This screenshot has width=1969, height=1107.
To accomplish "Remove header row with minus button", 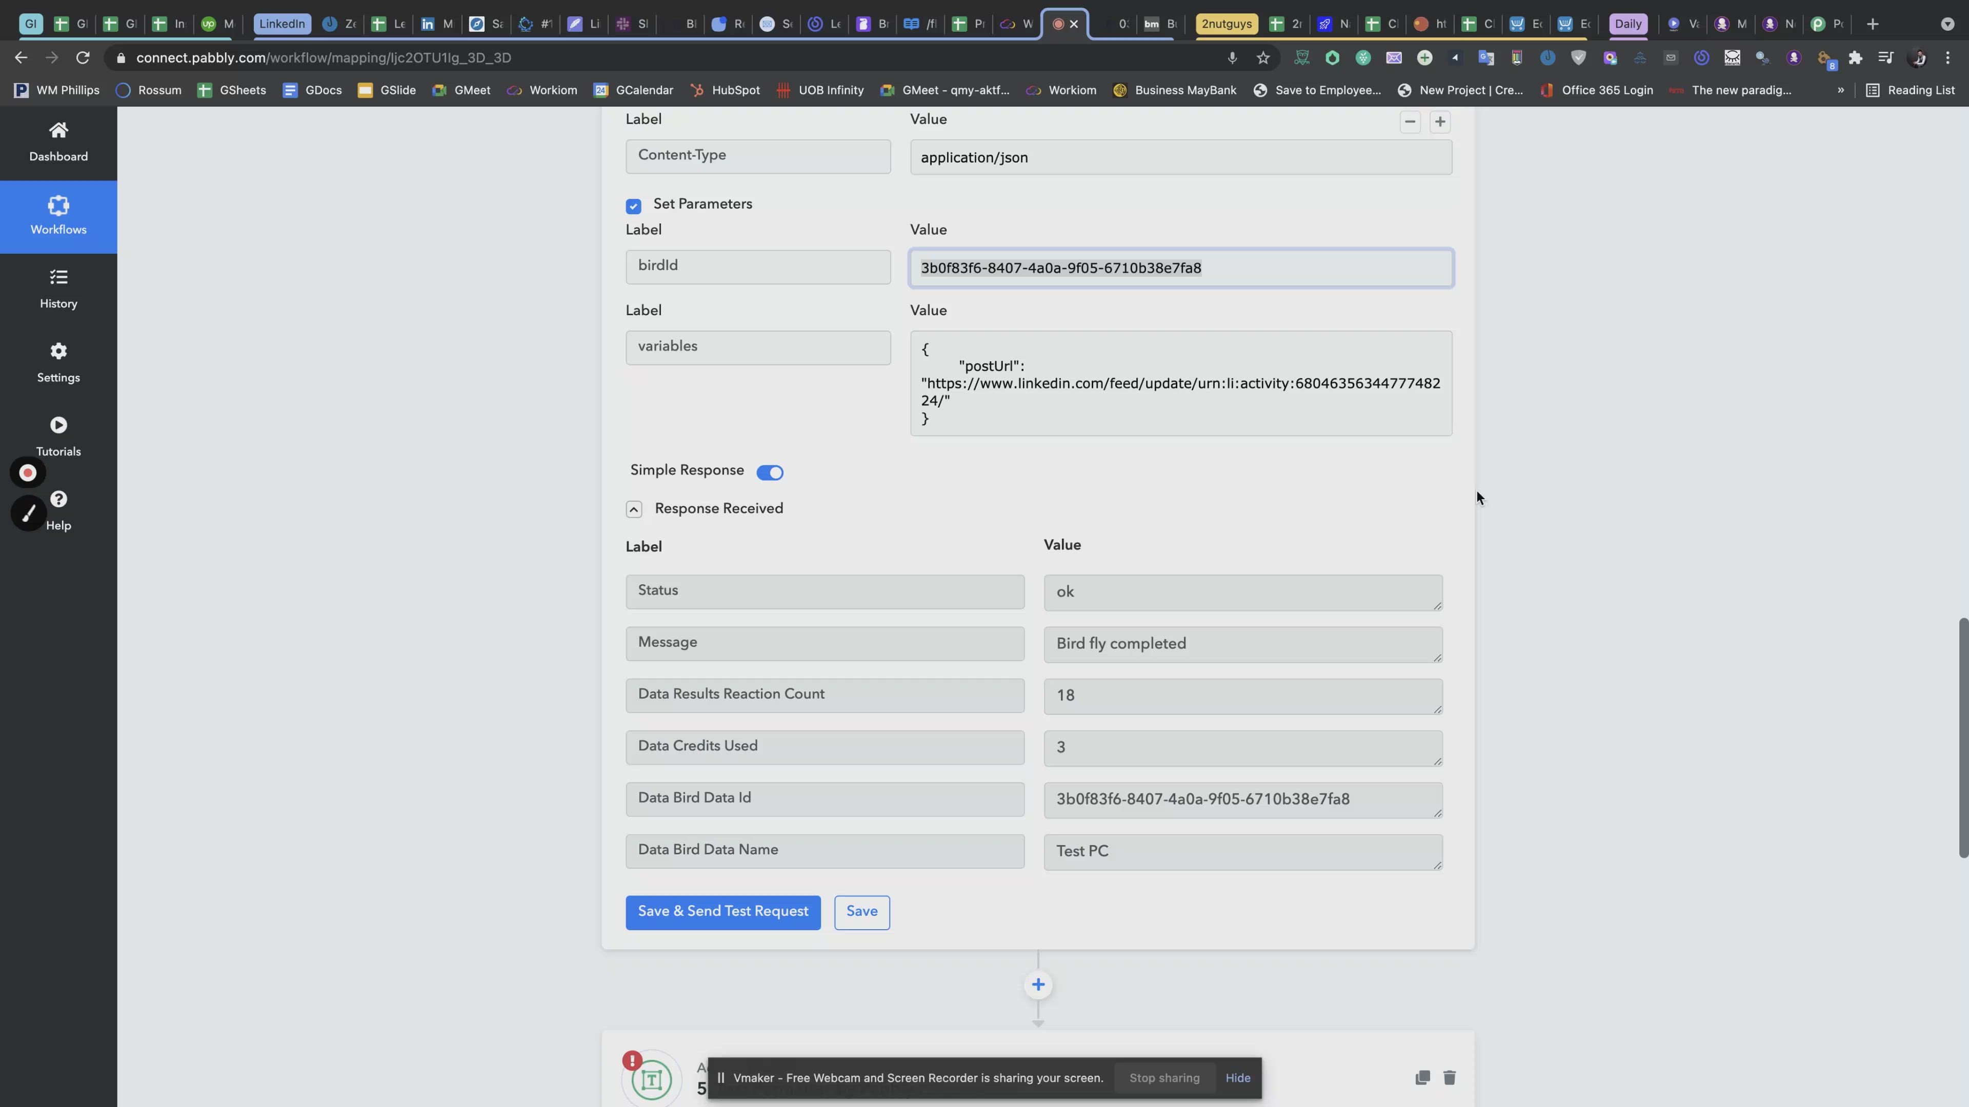I will [x=1410, y=121].
